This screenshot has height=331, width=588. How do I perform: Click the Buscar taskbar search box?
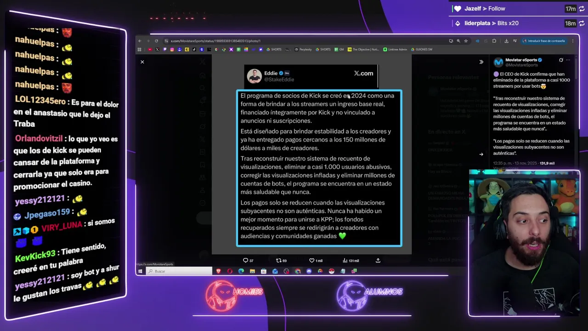point(179,271)
